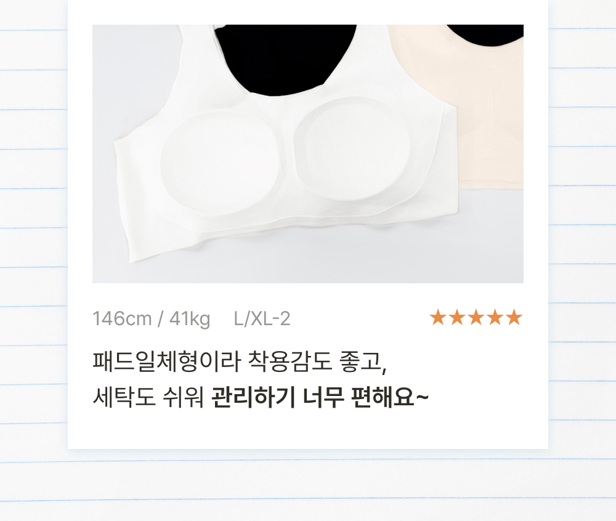
Task: Click the second orange rating star
Action: point(456,317)
